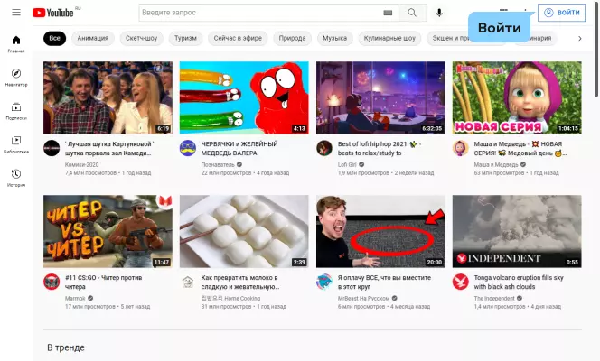Select the Все filter chip

click(54, 38)
